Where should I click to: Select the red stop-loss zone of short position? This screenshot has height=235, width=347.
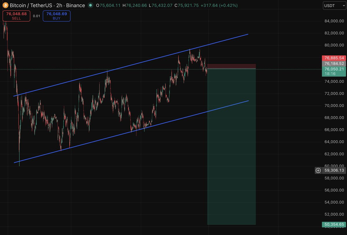[x=231, y=66]
